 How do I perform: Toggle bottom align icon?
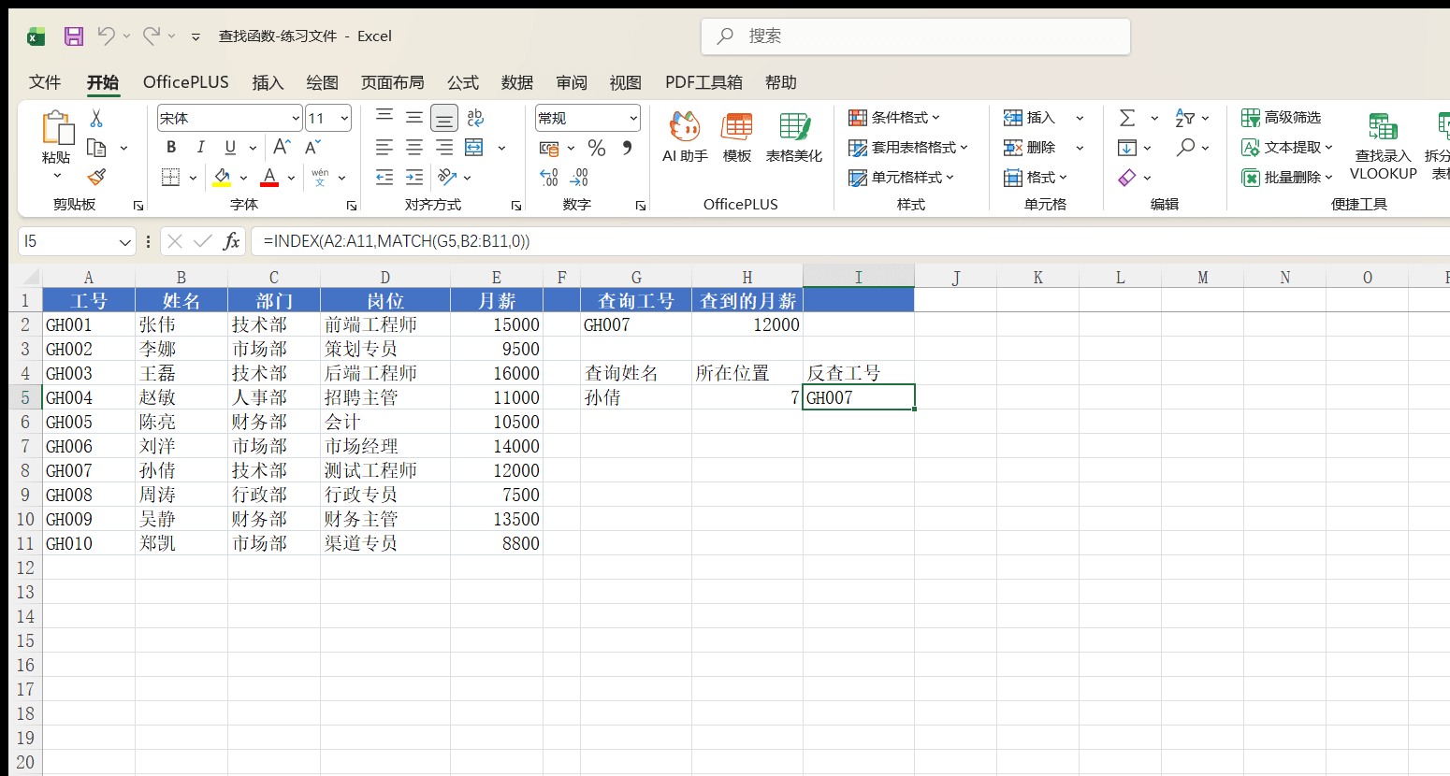click(x=444, y=118)
